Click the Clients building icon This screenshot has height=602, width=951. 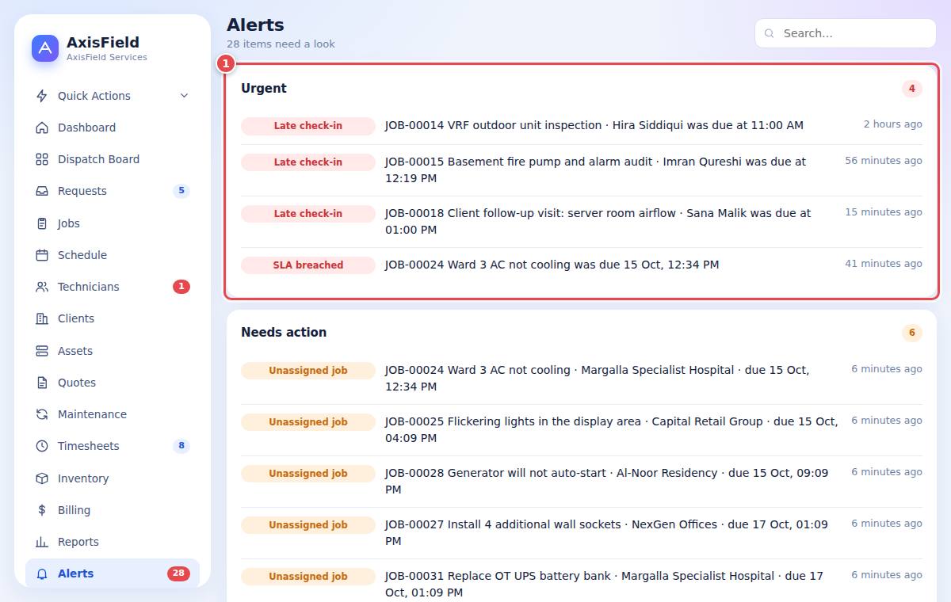[42, 318]
